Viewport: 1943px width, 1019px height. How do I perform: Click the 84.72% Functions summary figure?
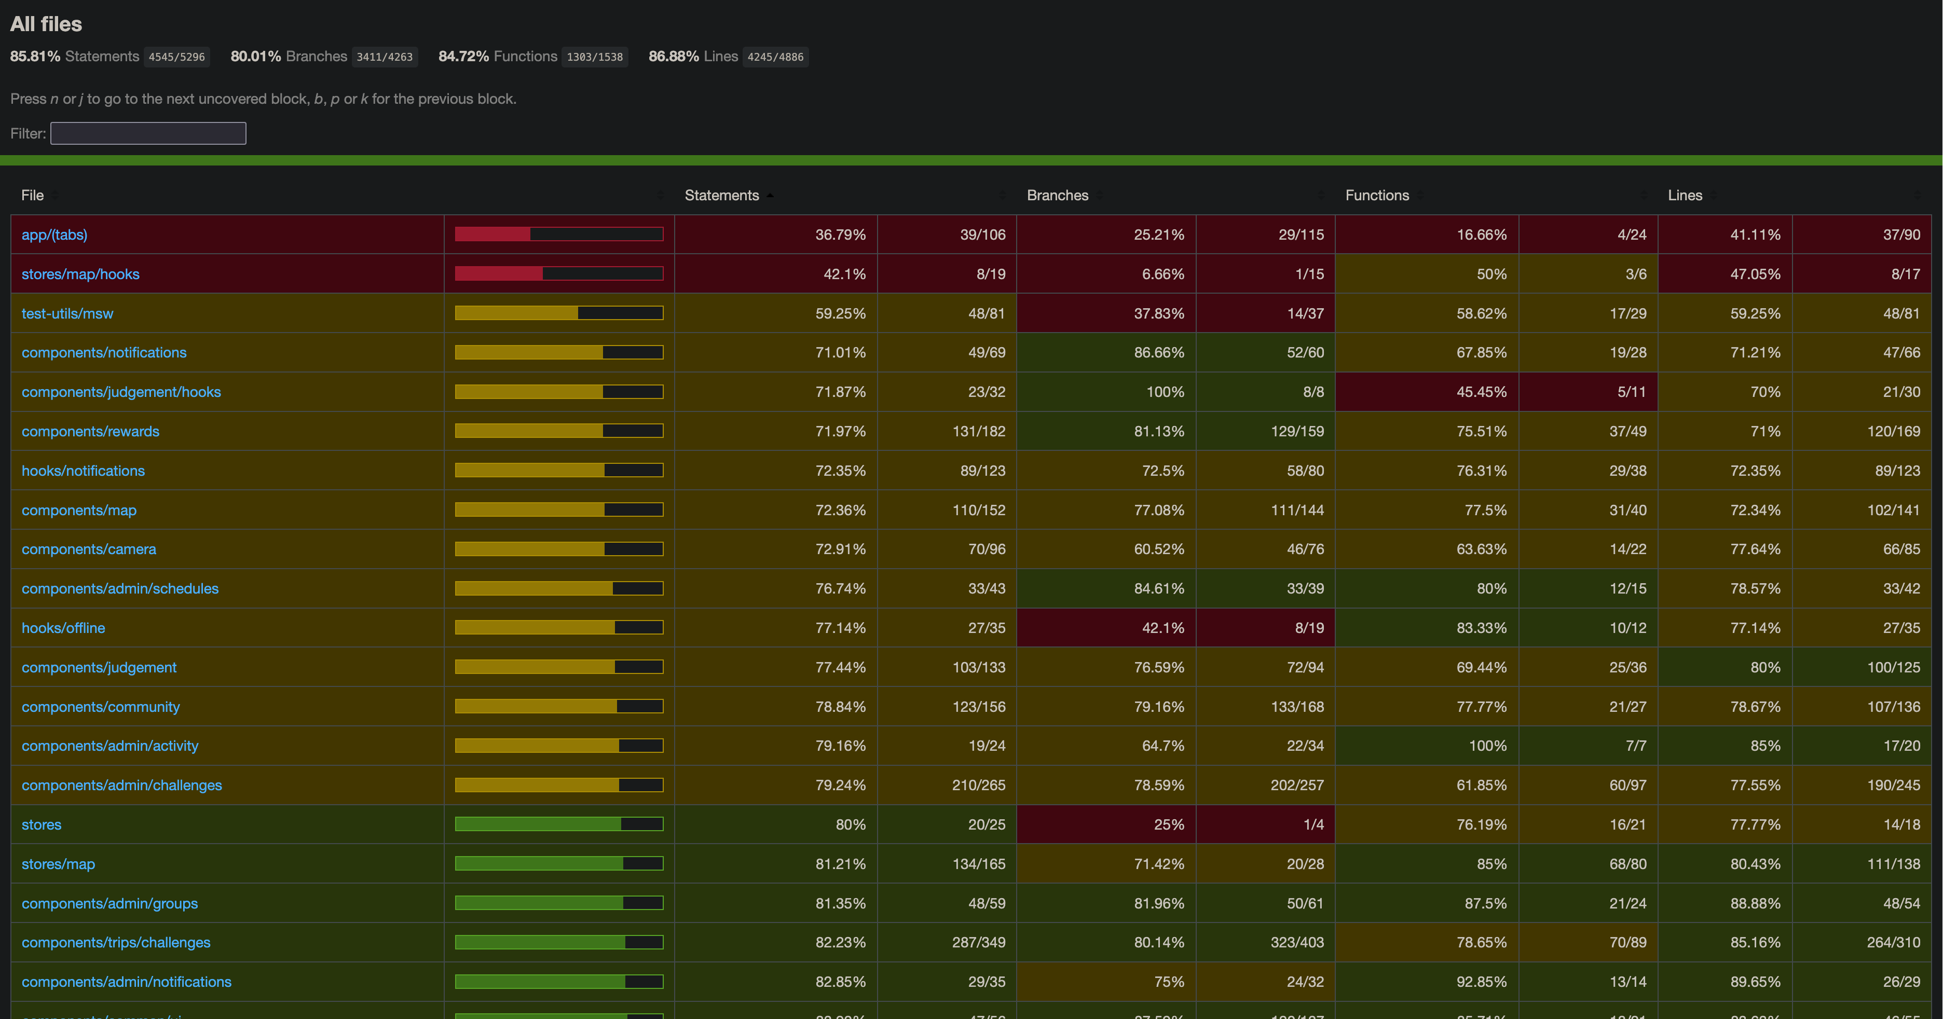coord(464,56)
